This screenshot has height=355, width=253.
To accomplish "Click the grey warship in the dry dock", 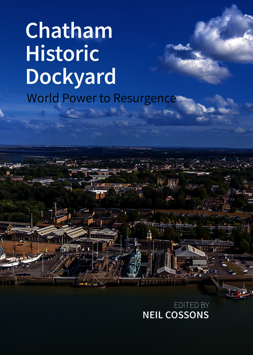I will 135,261.
